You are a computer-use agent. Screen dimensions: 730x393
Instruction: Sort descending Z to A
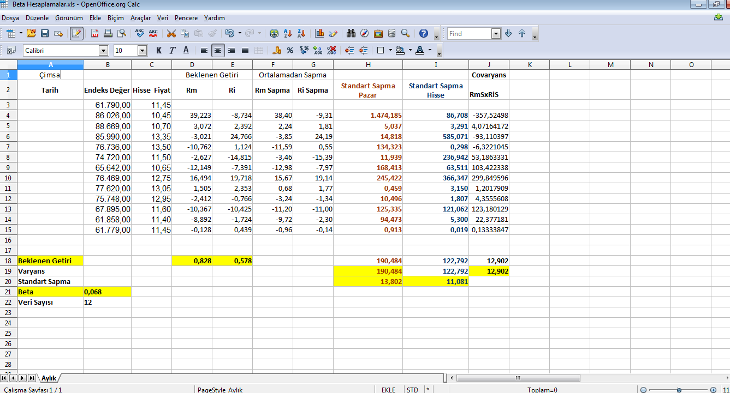pos(301,33)
